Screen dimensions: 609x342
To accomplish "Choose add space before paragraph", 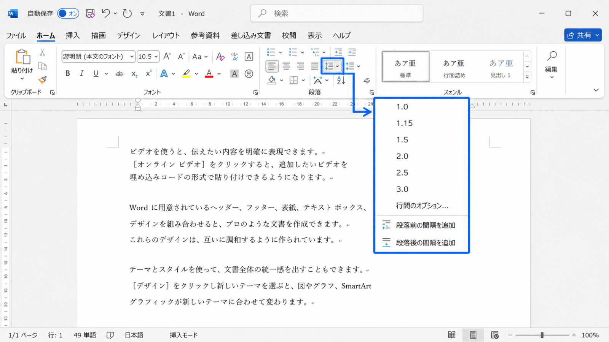I will [x=422, y=225].
